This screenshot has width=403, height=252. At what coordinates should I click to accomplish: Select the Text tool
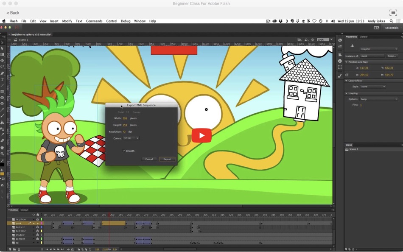2,79
